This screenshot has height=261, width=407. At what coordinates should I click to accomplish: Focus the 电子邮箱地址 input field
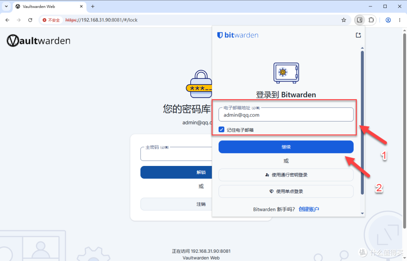286,115
